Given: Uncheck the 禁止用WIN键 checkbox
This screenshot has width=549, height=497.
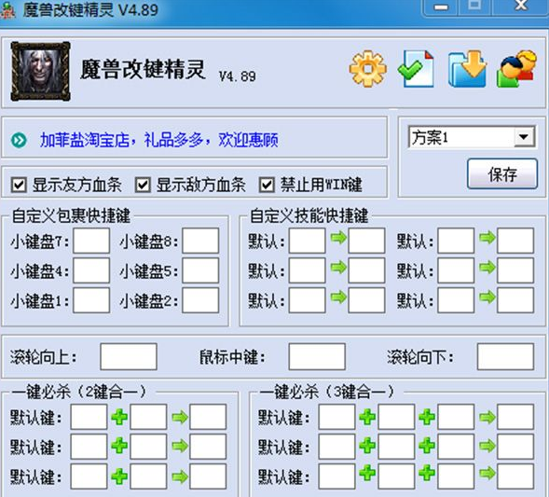Looking at the screenshot, I should [x=267, y=185].
